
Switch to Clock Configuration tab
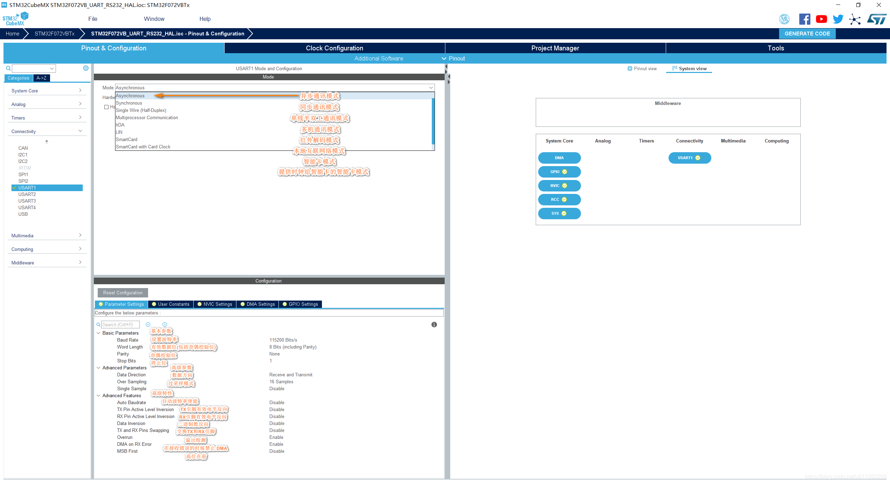(x=334, y=48)
